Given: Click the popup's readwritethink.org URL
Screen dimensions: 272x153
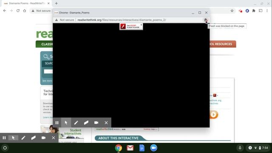Looking at the screenshot, I should [x=122, y=20].
